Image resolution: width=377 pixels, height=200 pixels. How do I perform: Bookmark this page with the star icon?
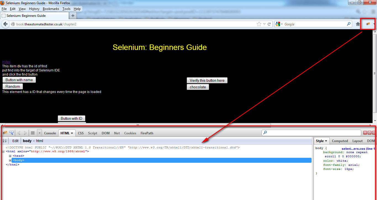click(x=259, y=24)
